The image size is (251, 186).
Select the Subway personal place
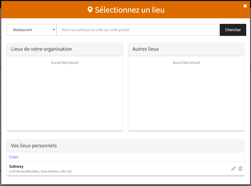click(x=125, y=169)
